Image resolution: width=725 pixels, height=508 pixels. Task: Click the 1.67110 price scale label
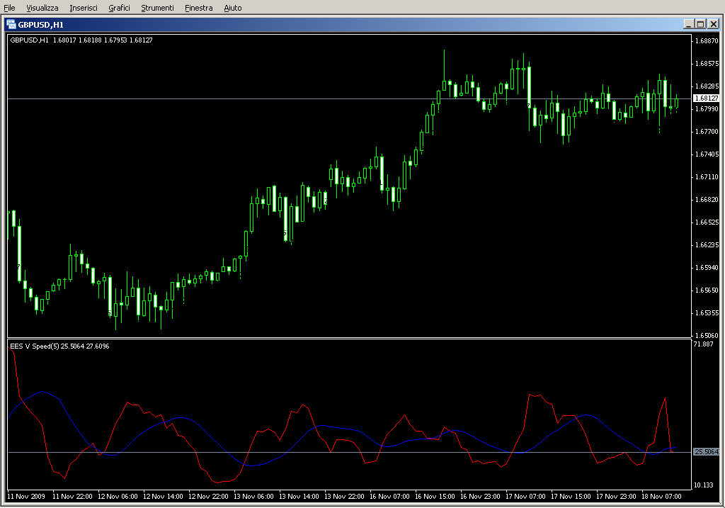point(707,176)
